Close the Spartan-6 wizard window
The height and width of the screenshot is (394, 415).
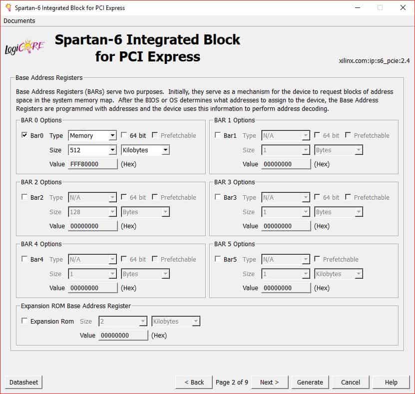[403, 7]
